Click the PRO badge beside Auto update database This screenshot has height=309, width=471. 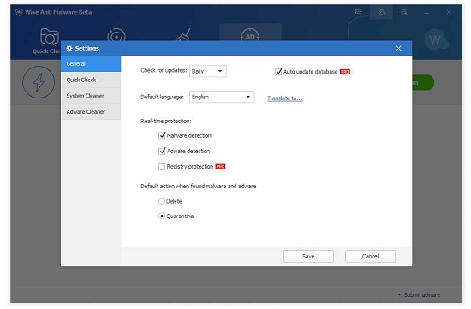345,72
